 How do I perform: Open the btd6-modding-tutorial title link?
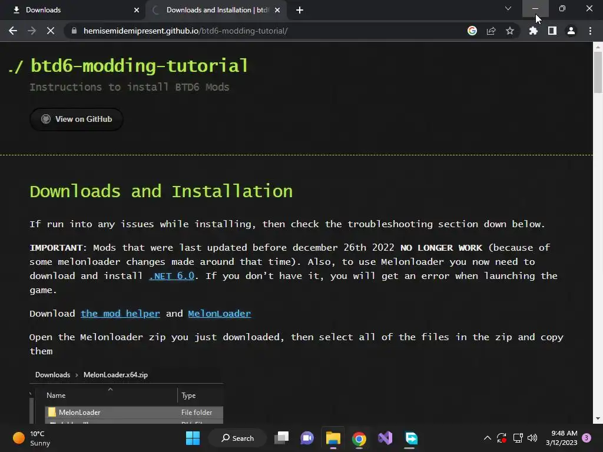[x=139, y=66]
